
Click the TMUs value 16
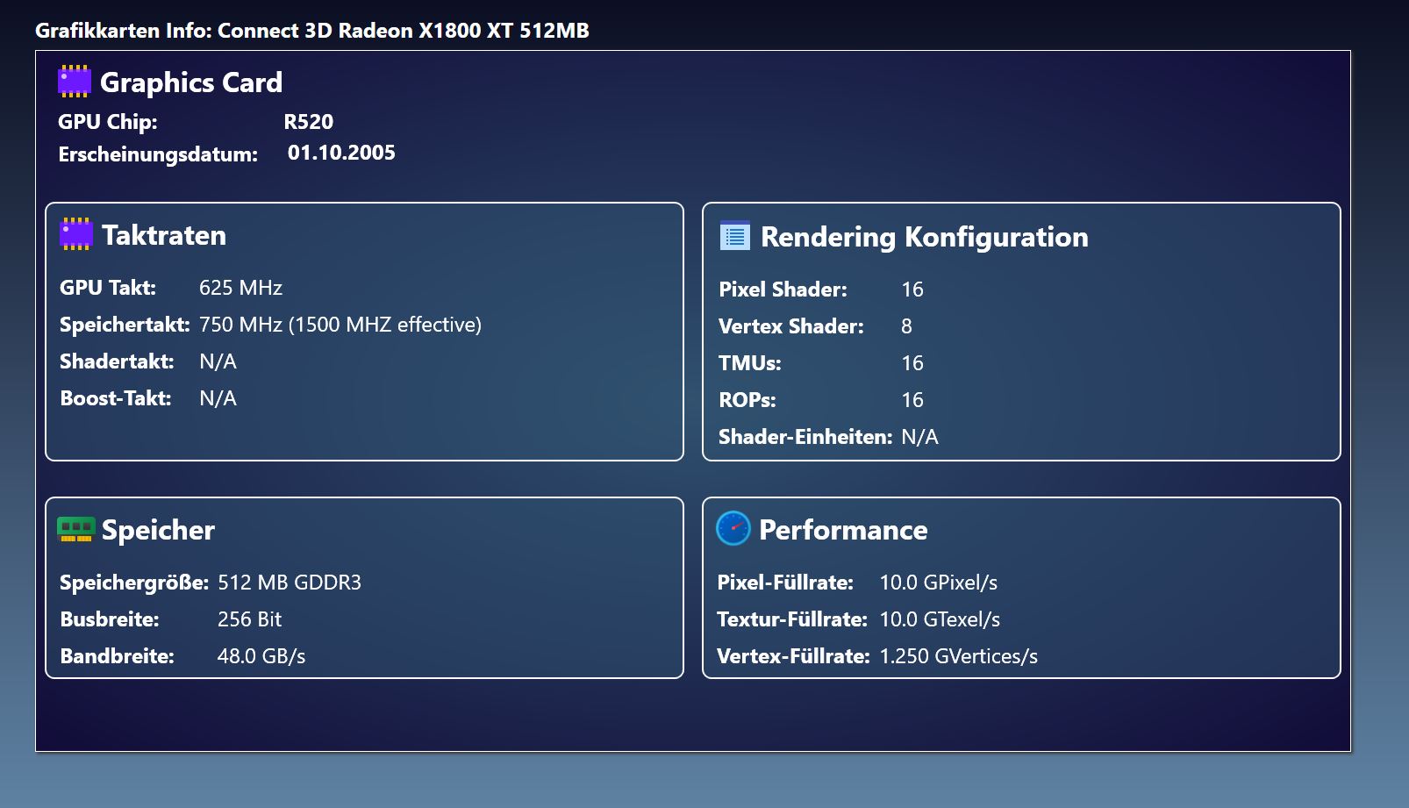tap(912, 363)
